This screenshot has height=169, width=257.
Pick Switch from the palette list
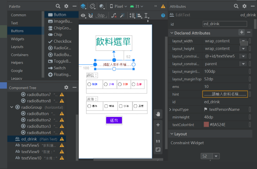[62, 68]
